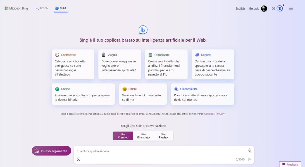The height and width of the screenshot is (167, 305).
Task: Select the Preciso conversation style
Action: [x=163, y=136]
